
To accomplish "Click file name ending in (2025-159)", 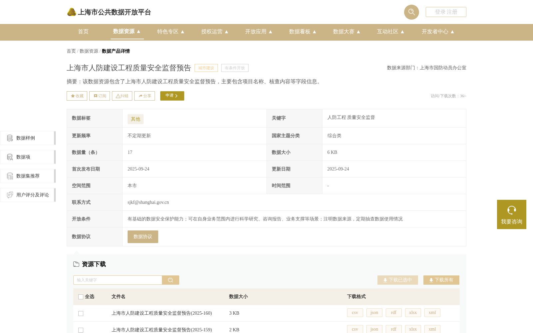I will coord(162,330).
